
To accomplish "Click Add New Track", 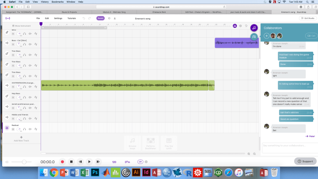I will (21, 139).
